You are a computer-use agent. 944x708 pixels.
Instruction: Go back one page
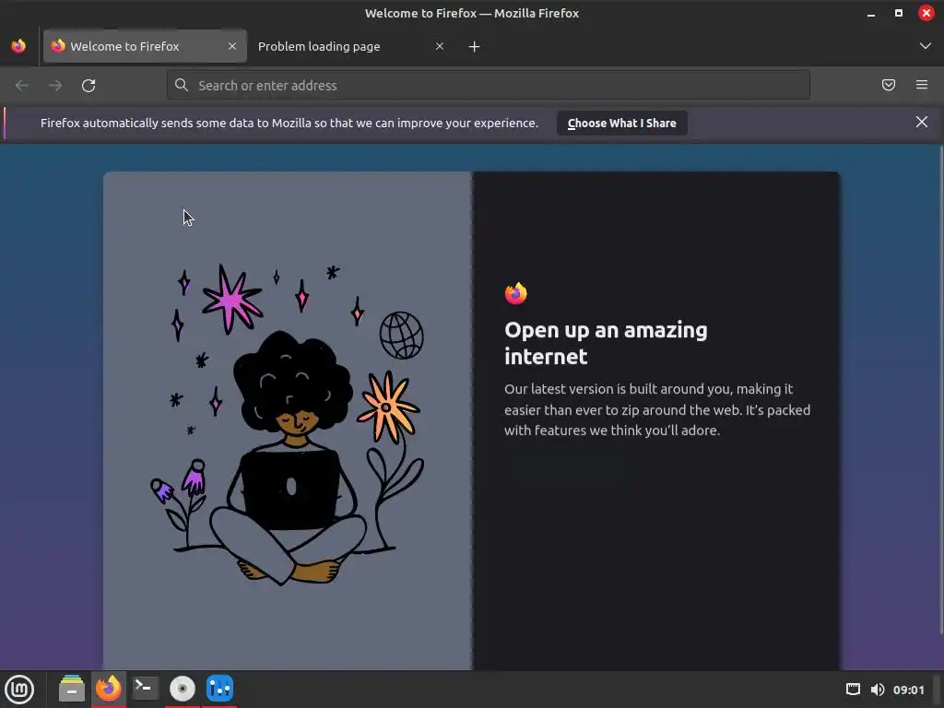22,86
